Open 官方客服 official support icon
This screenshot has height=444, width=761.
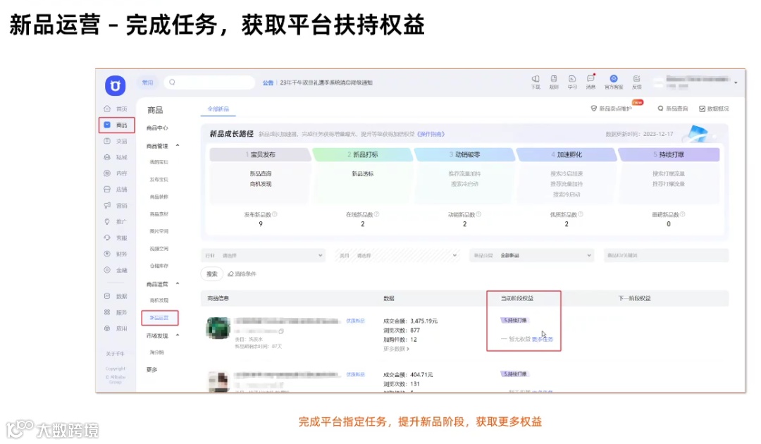(x=614, y=79)
